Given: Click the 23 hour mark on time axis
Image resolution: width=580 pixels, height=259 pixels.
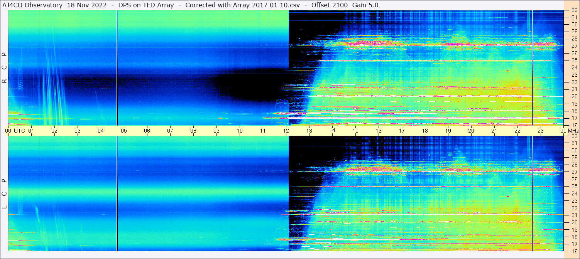Looking at the screenshot, I should (x=541, y=131).
